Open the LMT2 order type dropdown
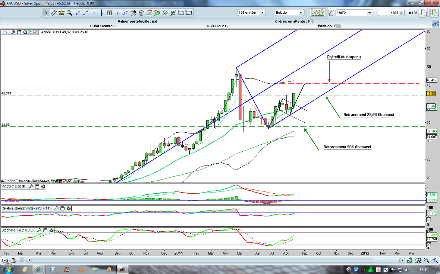The width and height of the screenshot is (440, 274). (370, 13)
